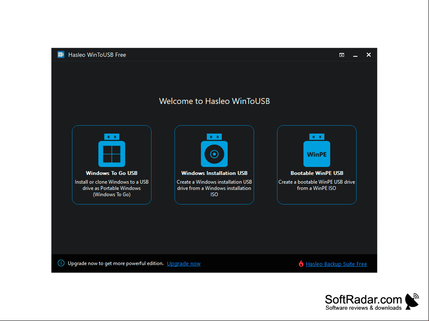Viewport: 429px width, 321px height.
Task: Open the title bar dropdown menu icon
Action: [x=342, y=55]
